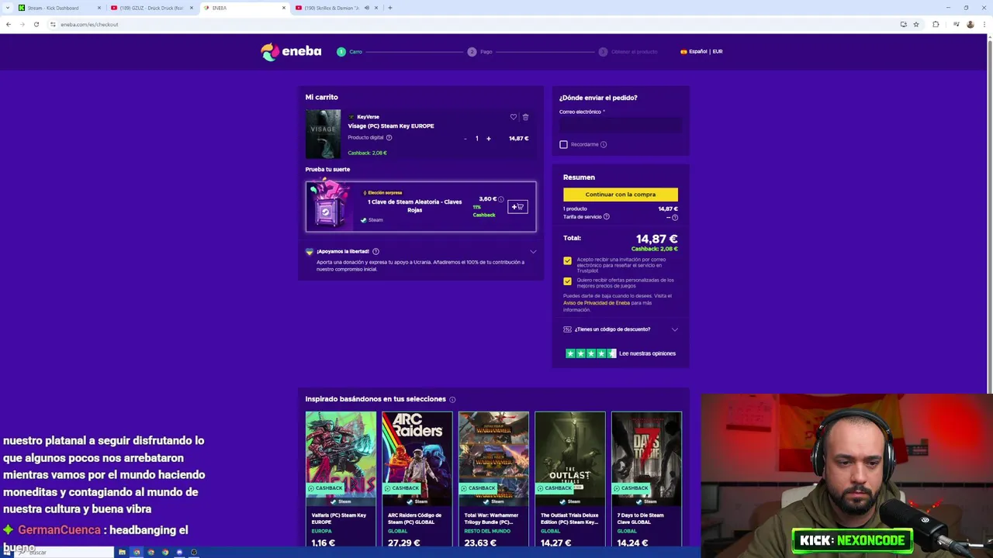Switch to Stream - Kick Dashboard tab
This screenshot has height=558, width=993.
click(59, 8)
